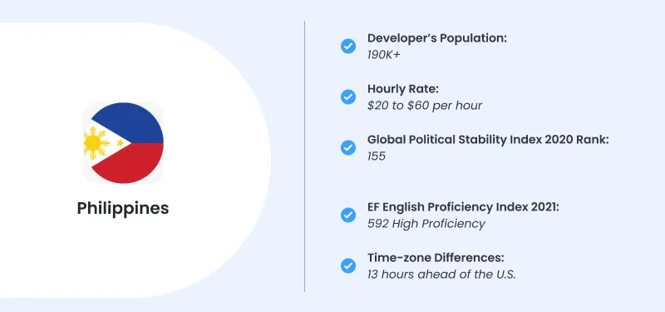Select the 592 High Proficiency text

pyautogui.click(x=426, y=224)
